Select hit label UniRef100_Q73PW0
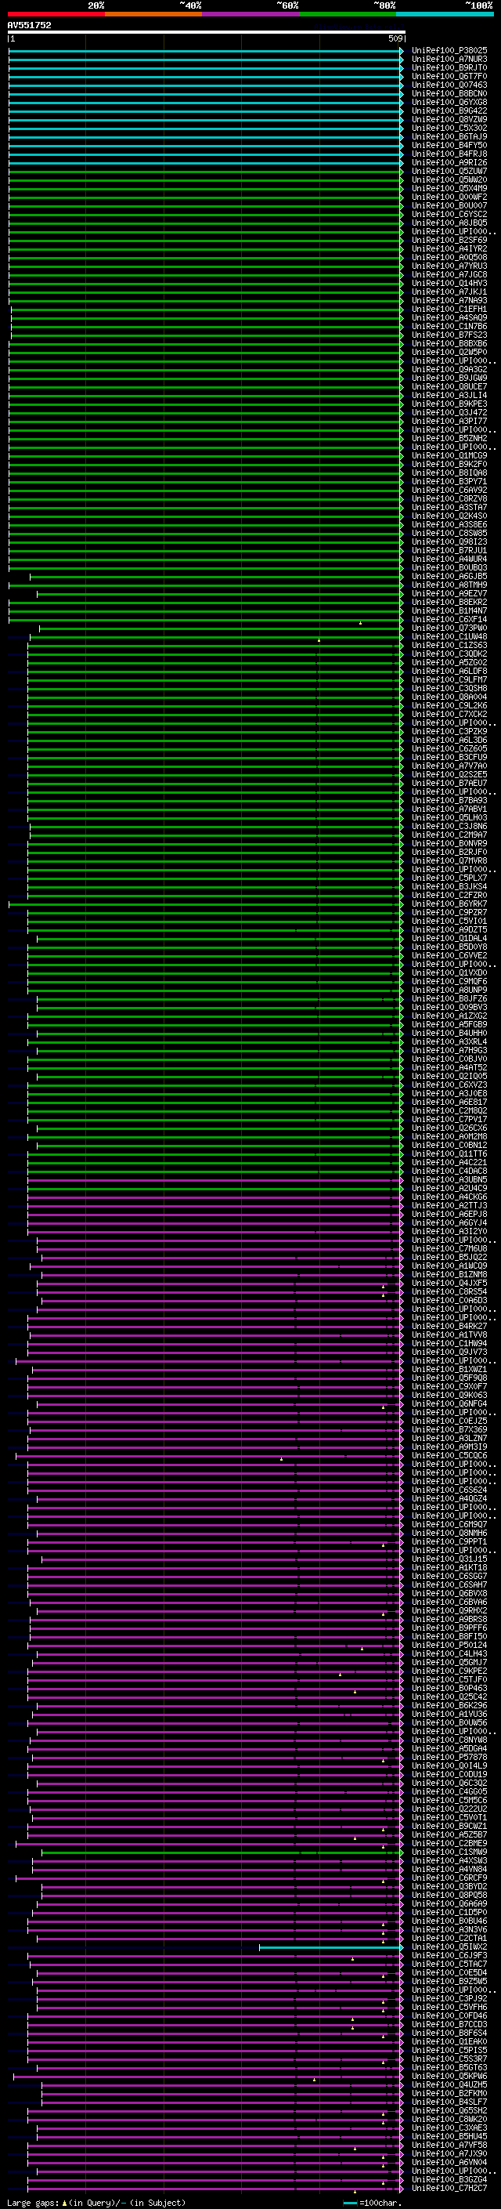Viewport: 501px width, 2209px height. coord(449,628)
